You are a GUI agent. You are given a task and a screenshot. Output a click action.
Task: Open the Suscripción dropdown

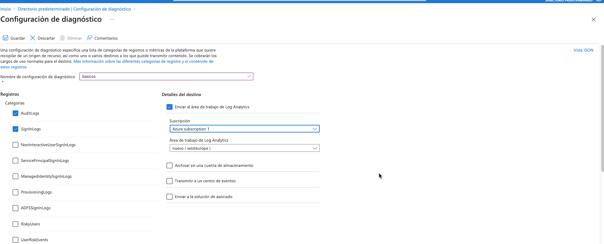(x=244, y=129)
